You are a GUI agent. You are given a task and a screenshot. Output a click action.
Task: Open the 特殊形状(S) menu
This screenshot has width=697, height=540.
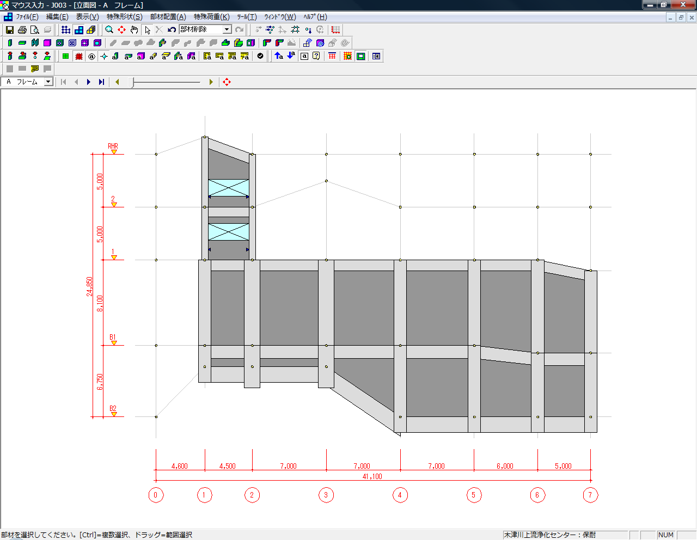click(124, 17)
